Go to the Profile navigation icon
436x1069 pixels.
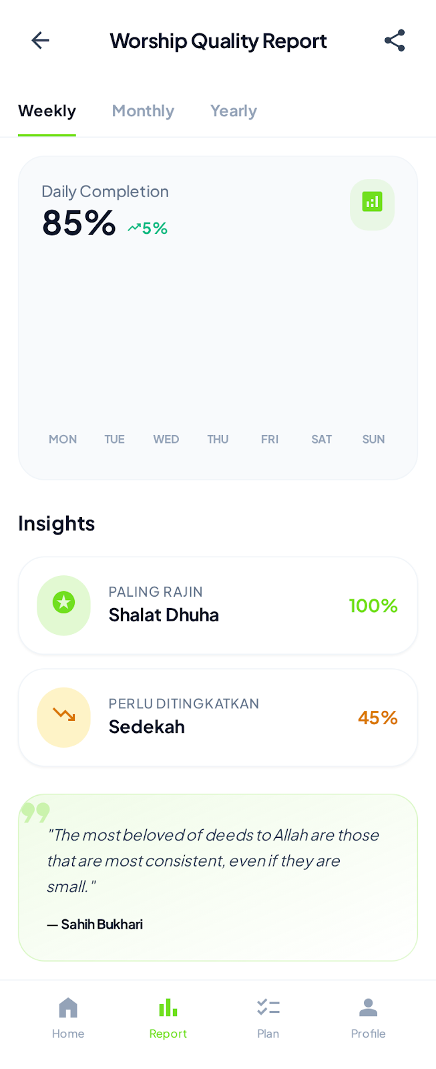(x=368, y=1008)
